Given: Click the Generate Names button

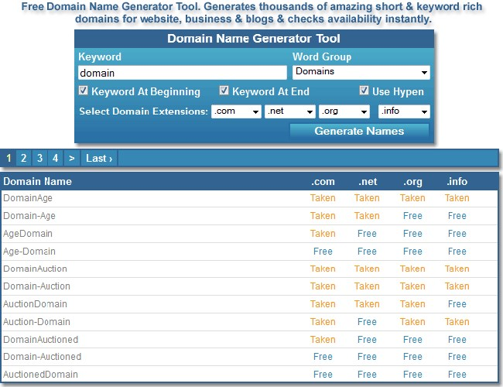Looking at the screenshot, I should tap(359, 131).
